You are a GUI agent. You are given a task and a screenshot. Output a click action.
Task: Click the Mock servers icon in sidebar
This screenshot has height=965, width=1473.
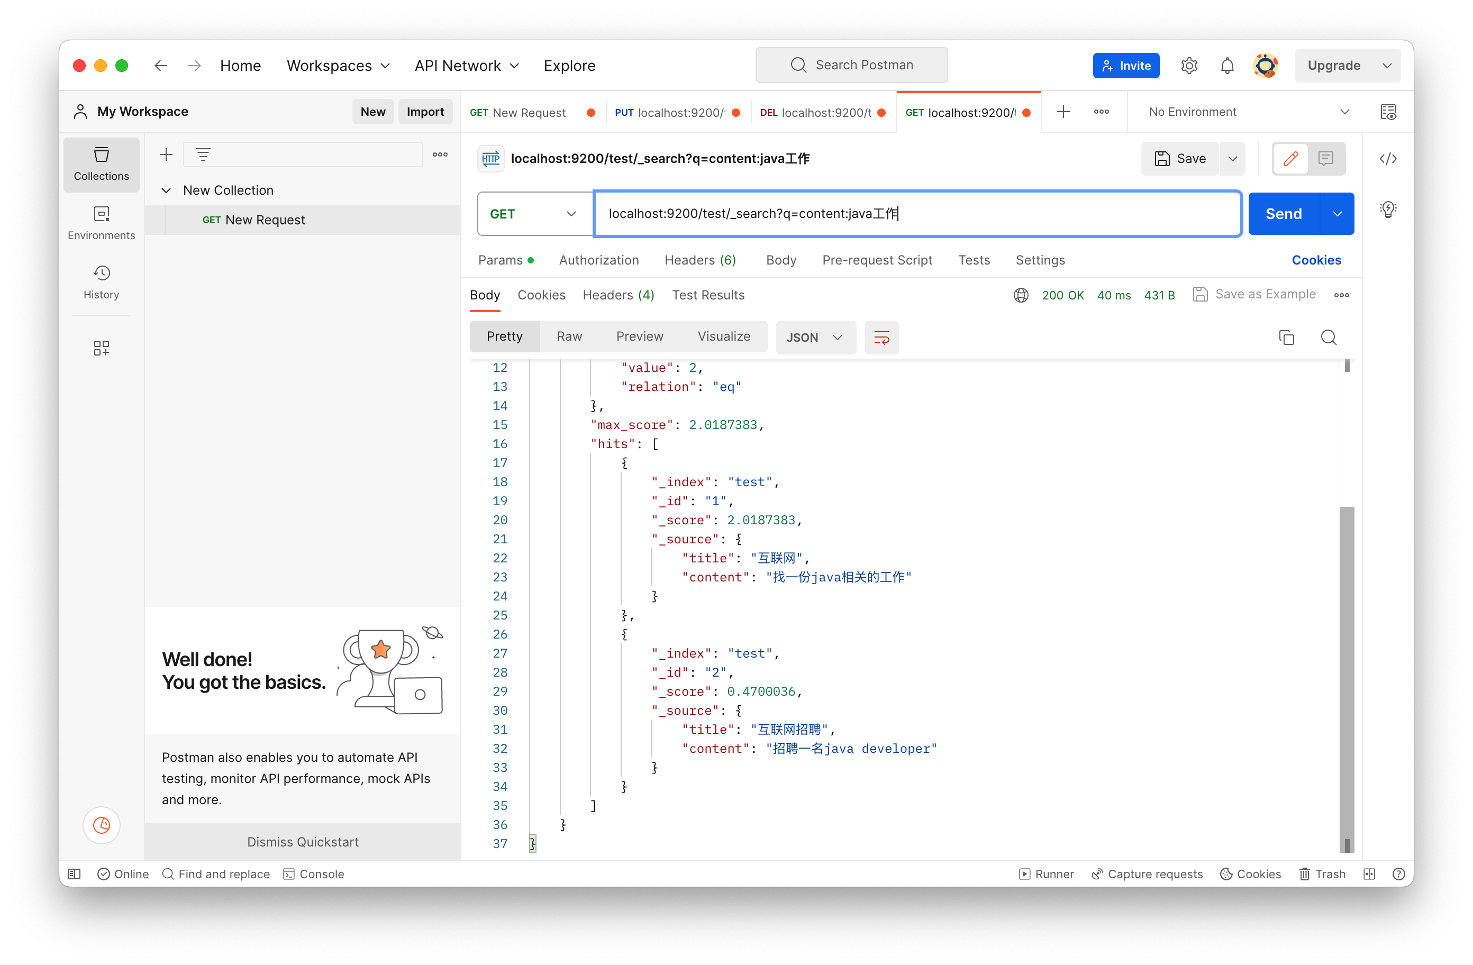[101, 347]
